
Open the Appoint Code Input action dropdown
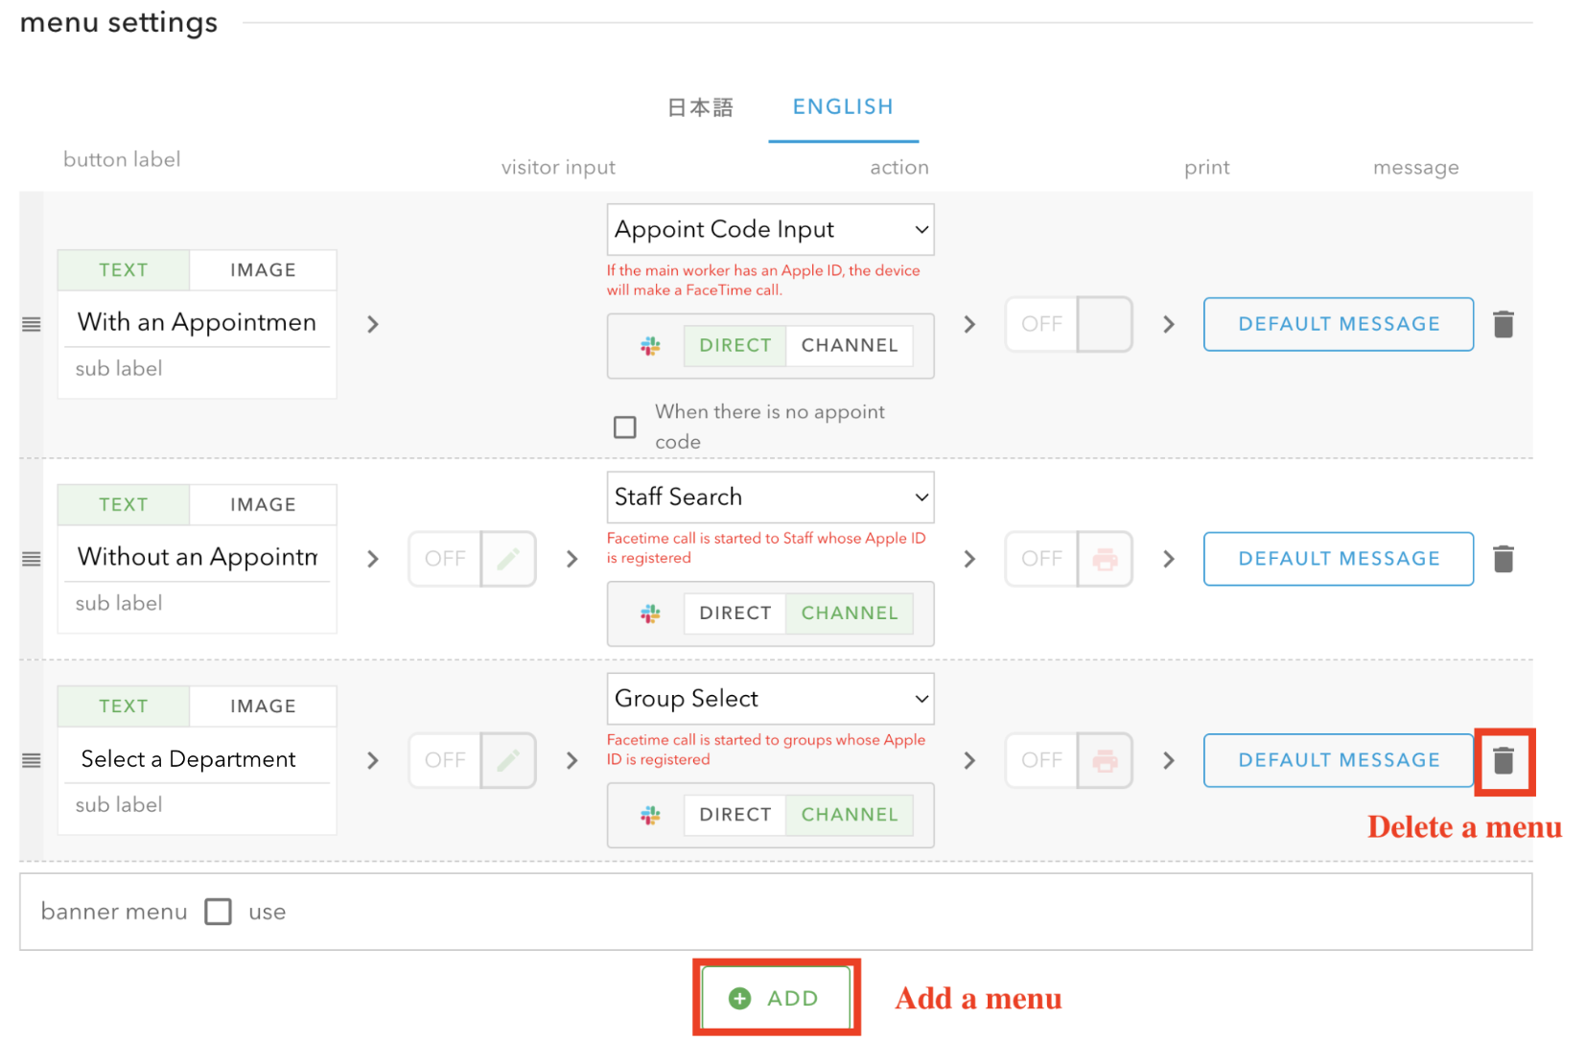[769, 229]
